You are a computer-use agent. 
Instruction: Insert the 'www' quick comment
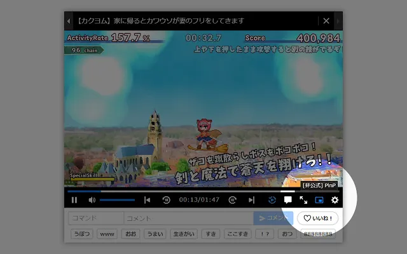coord(107,234)
